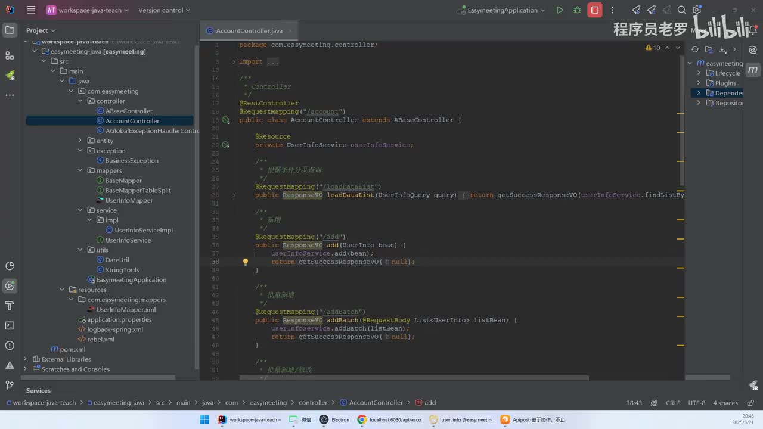Change line separator via CRLF status
Viewport: 763px width, 429px height.
673,403
